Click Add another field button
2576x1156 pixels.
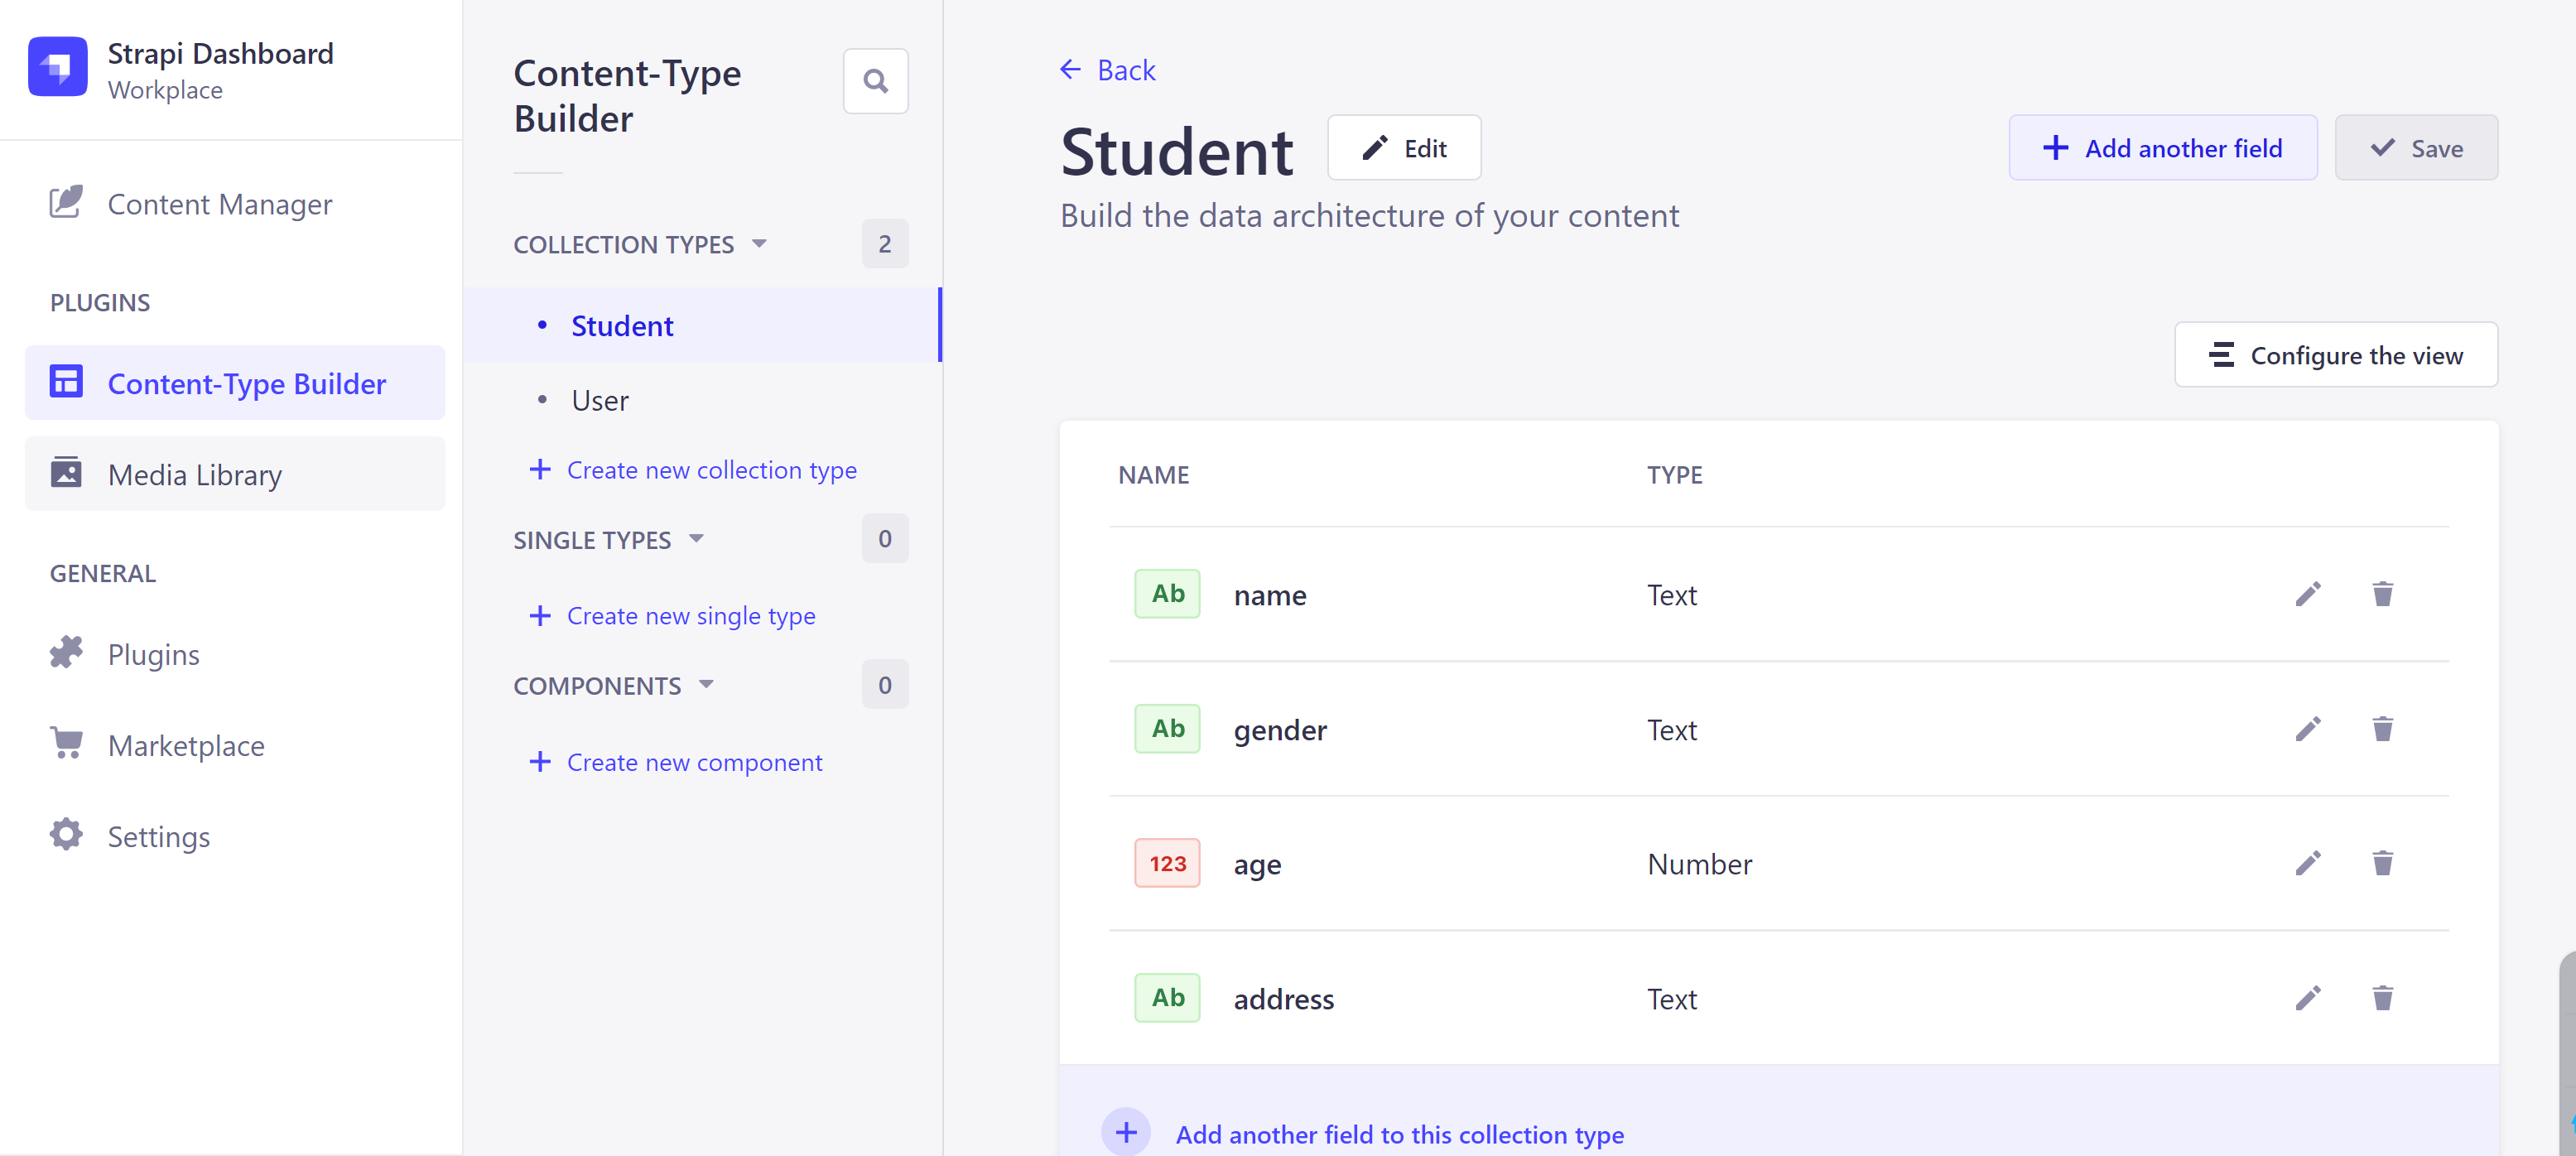pyautogui.click(x=2162, y=148)
